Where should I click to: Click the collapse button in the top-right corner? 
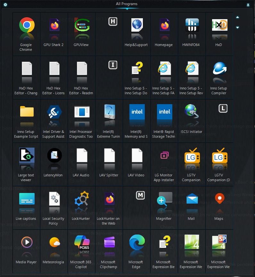click(248, 5)
